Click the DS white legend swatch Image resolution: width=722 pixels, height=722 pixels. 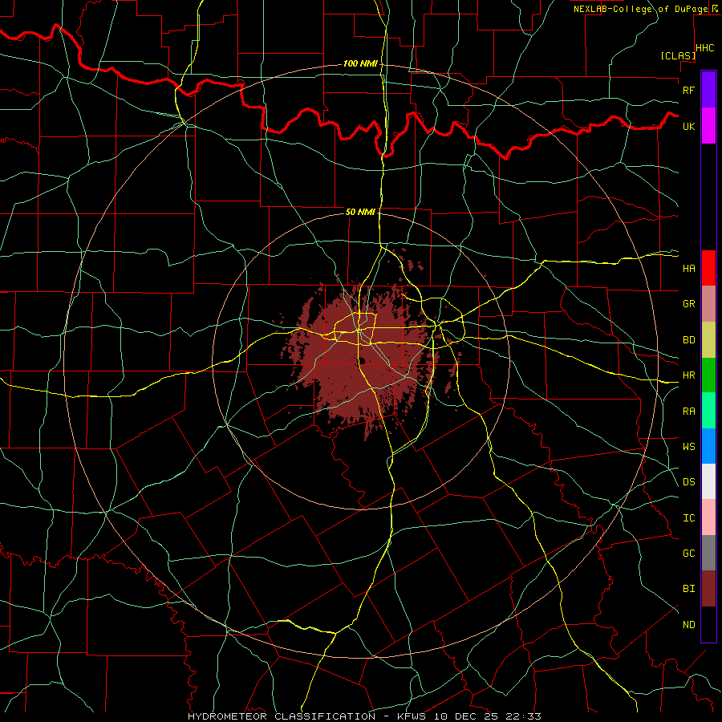point(708,481)
